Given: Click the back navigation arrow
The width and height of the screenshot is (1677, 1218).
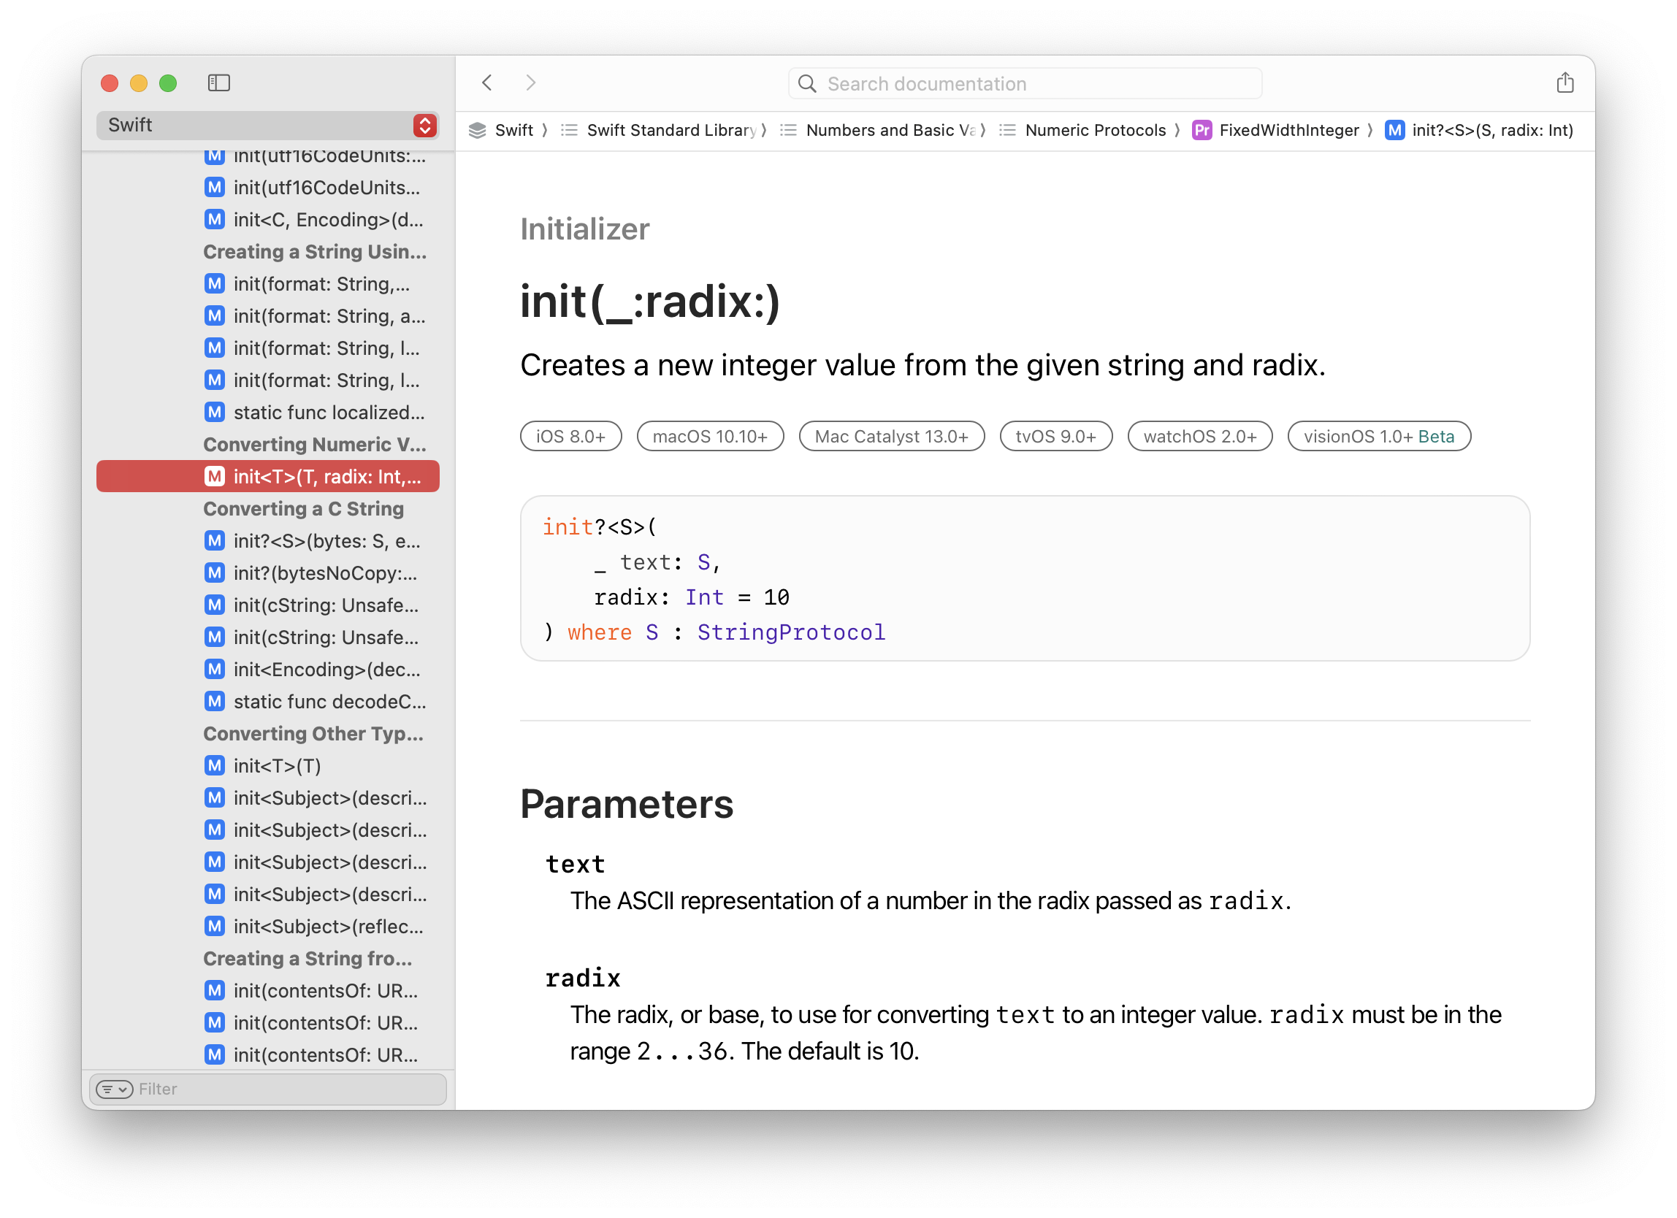Looking at the screenshot, I should tap(487, 83).
